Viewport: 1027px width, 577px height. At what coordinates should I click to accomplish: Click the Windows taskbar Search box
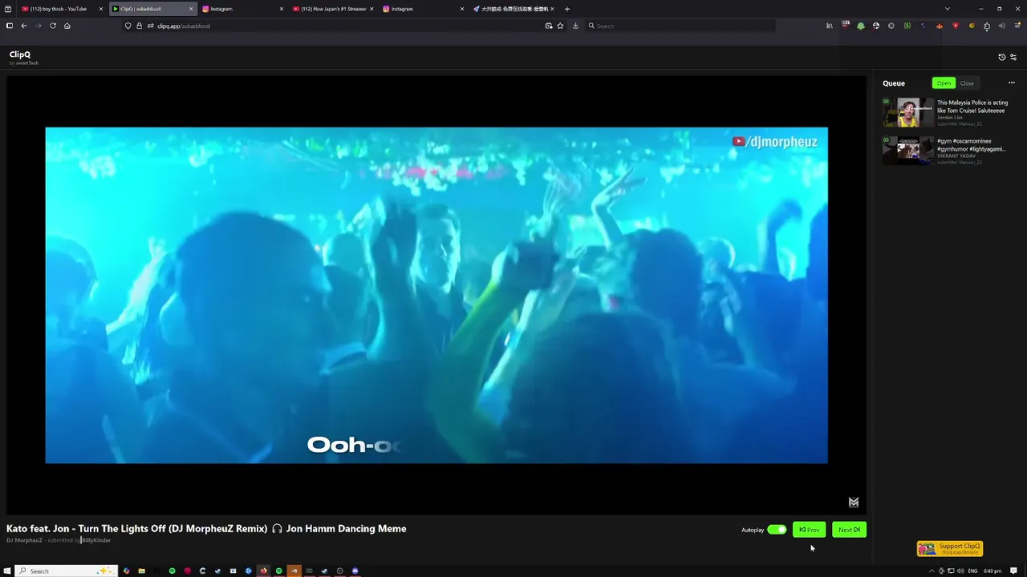coord(66,571)
